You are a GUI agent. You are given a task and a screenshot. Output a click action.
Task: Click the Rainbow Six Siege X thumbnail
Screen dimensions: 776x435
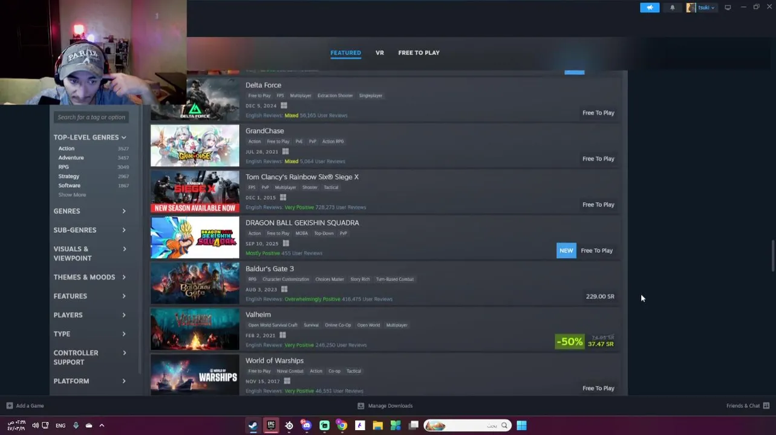click(x=195, y=192)
